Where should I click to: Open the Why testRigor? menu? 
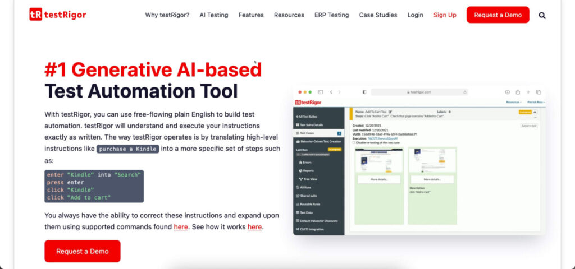click(x=167, y=15)
